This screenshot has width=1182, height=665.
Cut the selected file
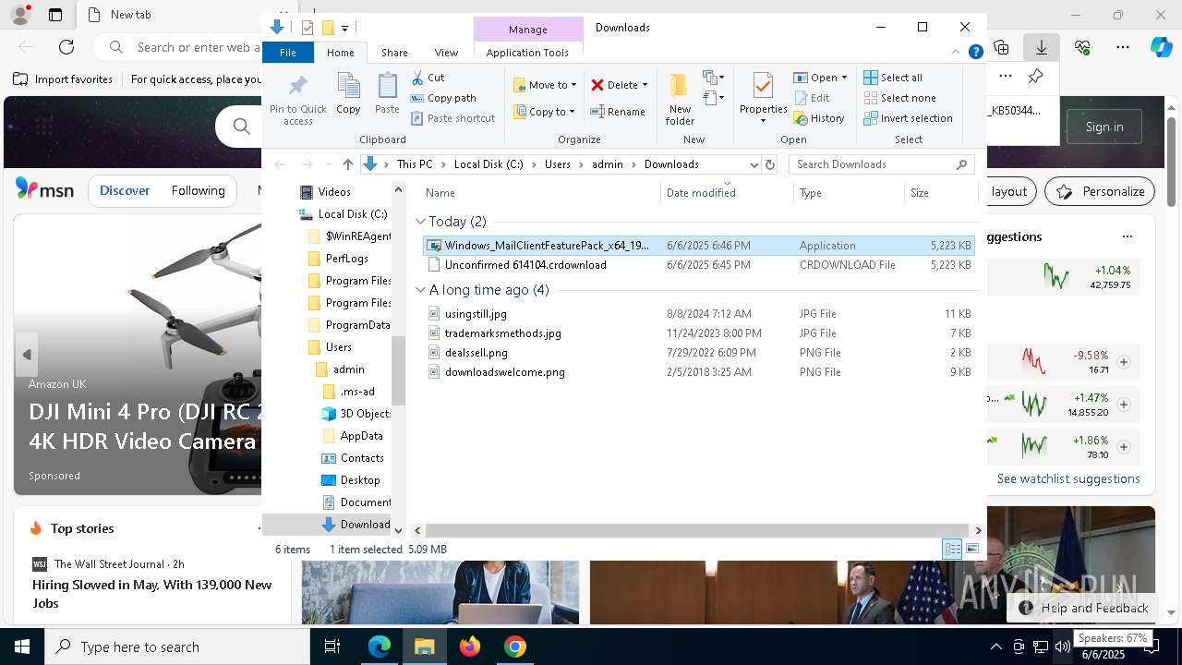coord(428,78)
